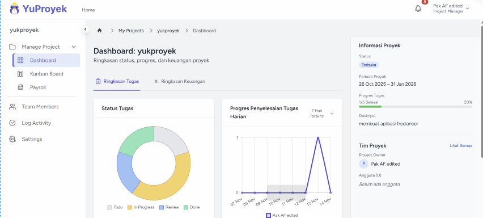Switch to the Ringkasan Keuangan tab

(180, 81)
